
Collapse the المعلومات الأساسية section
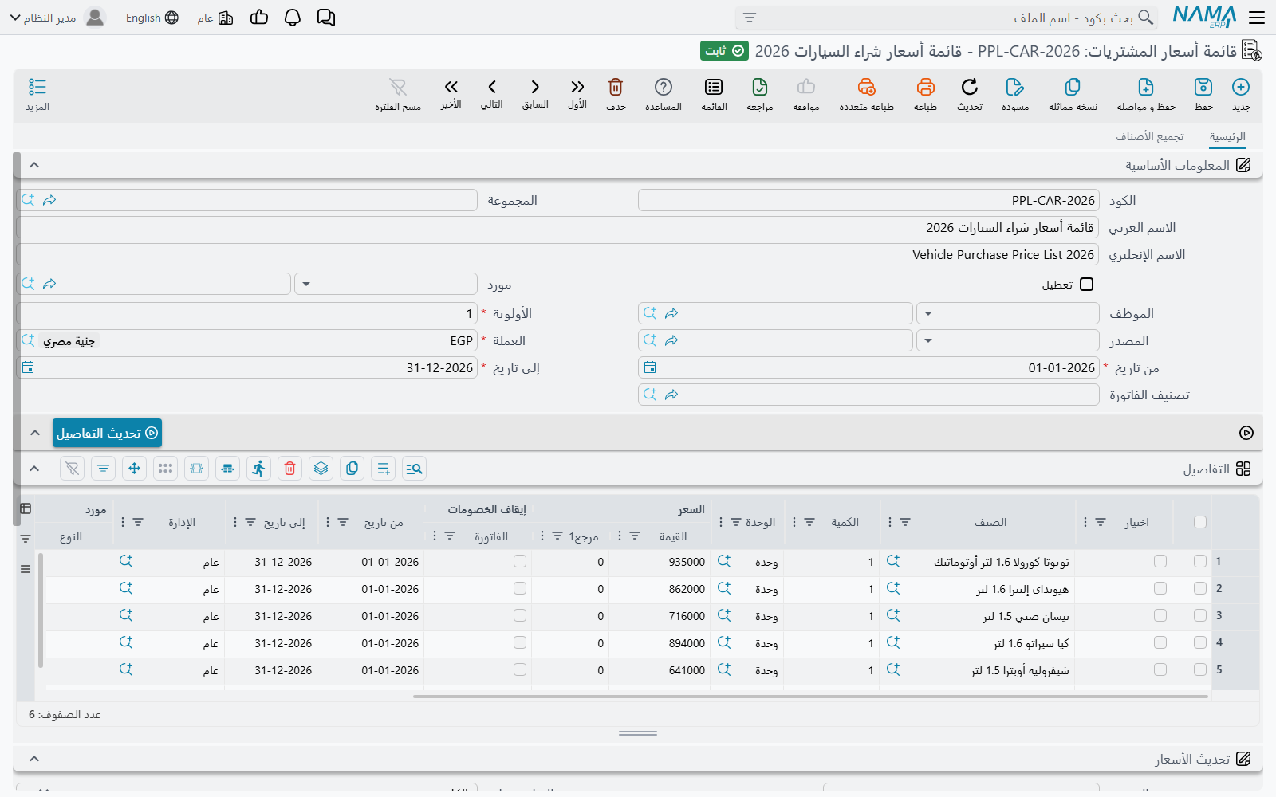pyautogui.click(x=34, y=165)
